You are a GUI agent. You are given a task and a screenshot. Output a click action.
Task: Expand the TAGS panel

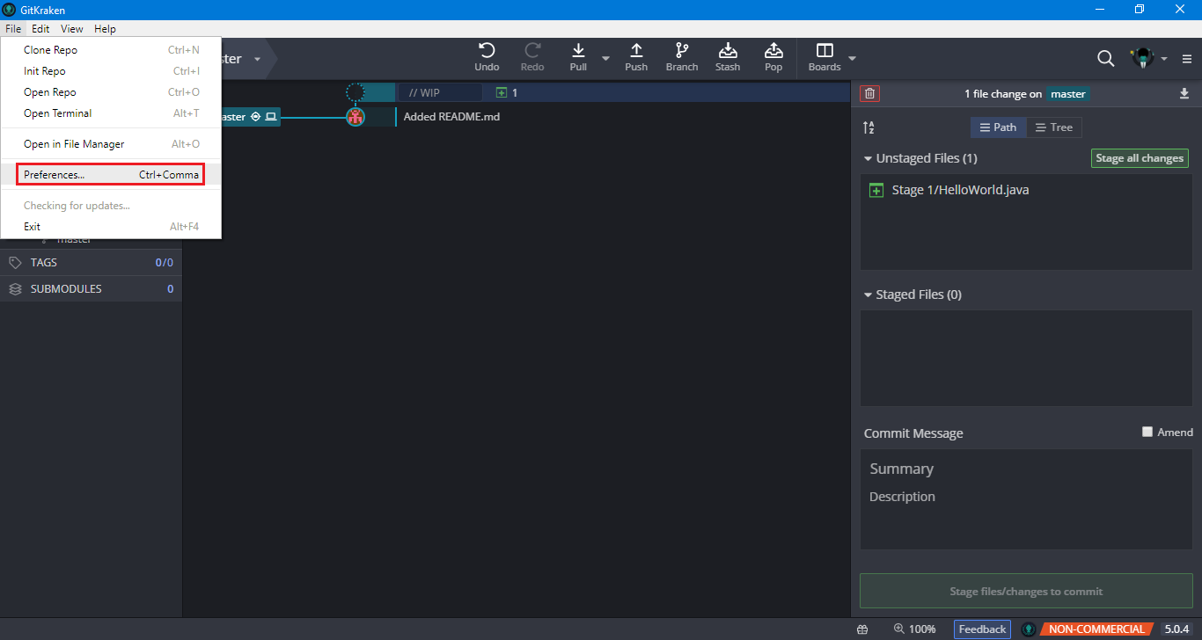pos(91,263)
